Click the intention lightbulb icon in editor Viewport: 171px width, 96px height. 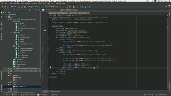pos(50,67)
